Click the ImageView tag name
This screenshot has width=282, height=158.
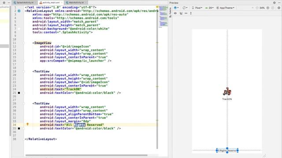(43, 43)
